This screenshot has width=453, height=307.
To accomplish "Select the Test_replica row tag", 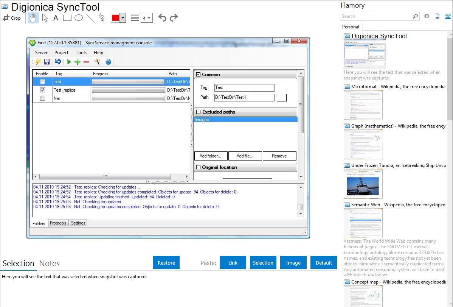I will (x=64, y=90).
